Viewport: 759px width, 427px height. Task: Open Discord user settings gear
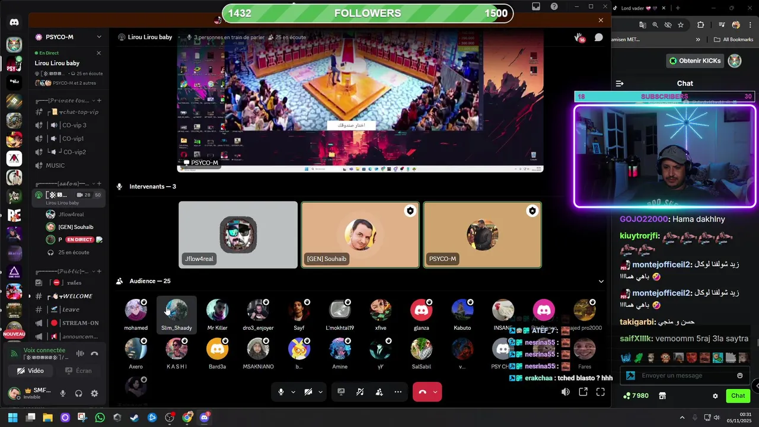[94, 393]
